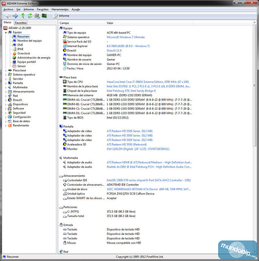Expand the Pantalla tree node
259x261 pixels.
tap(6, 83)
